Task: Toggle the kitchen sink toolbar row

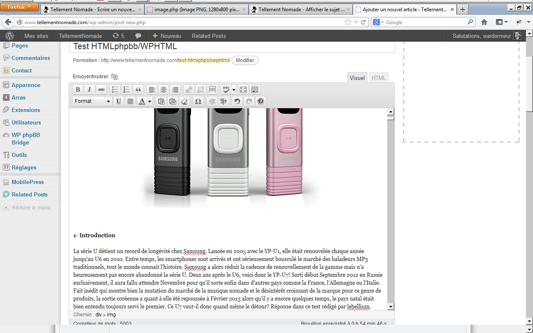Action: (x=255, y=89)
